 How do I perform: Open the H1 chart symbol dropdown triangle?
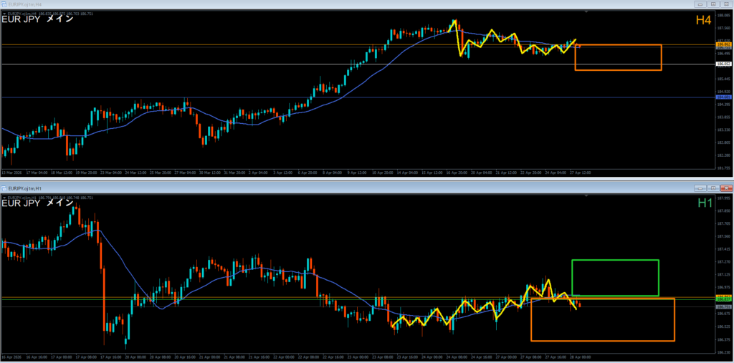tap(4, 198)
